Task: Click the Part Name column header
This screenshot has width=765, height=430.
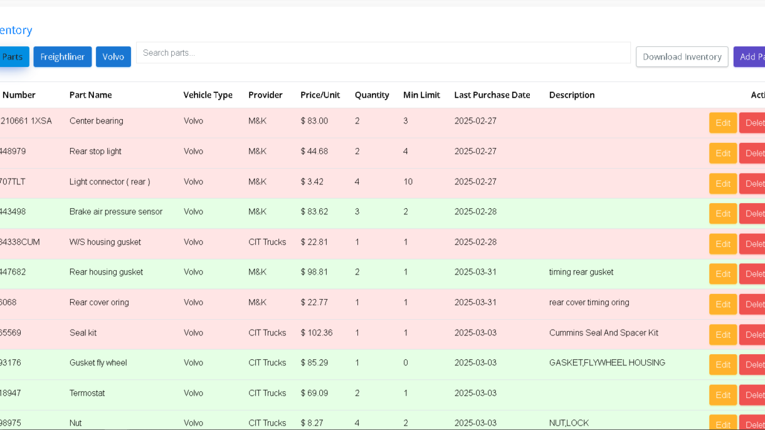Action: (x=91, y=95)
